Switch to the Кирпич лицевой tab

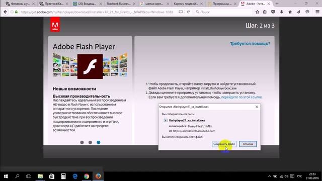[x=186, y=4]
